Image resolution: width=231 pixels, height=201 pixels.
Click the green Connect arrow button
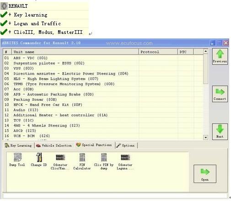click(x=220, y=94)
